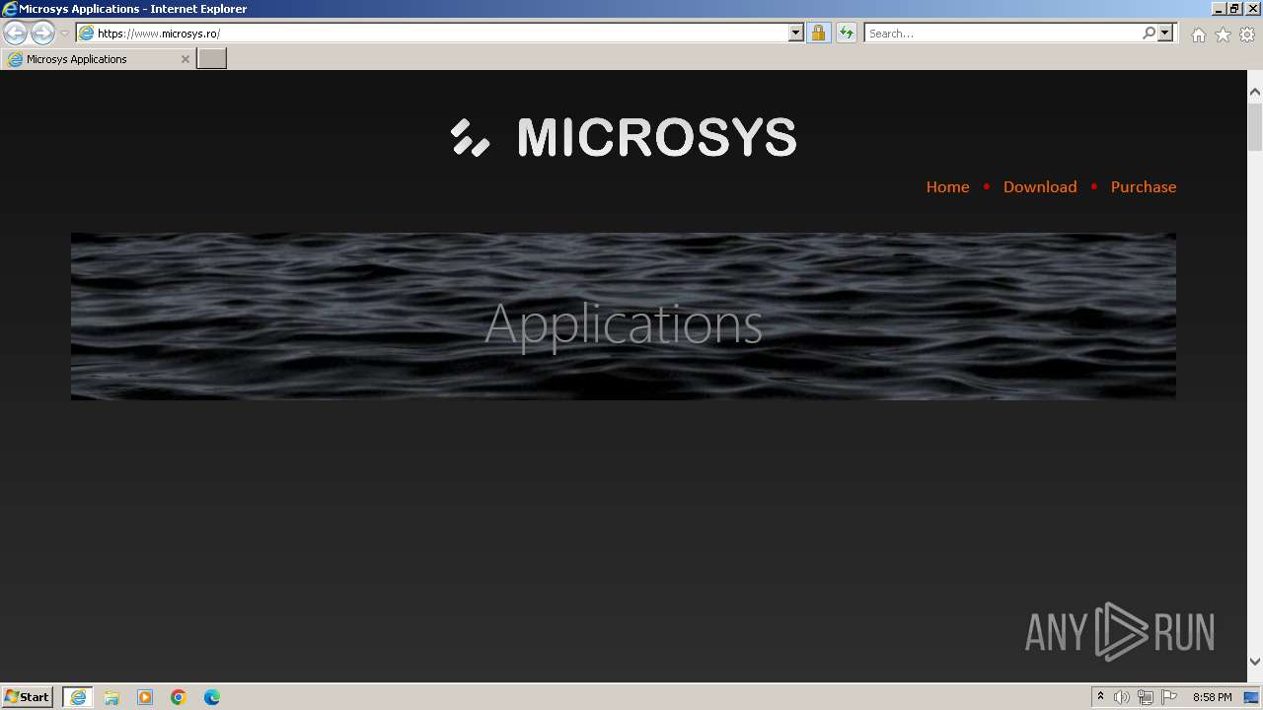The image size is (1263, 710).
Task: Click the browser Back arrow button
Action: point(15,33)
